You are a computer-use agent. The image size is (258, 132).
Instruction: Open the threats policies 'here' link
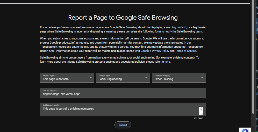click(167, 62)
